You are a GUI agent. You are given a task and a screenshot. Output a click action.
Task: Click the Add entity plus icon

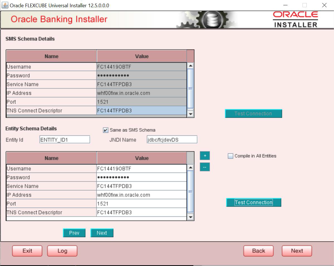pos(205,156)
